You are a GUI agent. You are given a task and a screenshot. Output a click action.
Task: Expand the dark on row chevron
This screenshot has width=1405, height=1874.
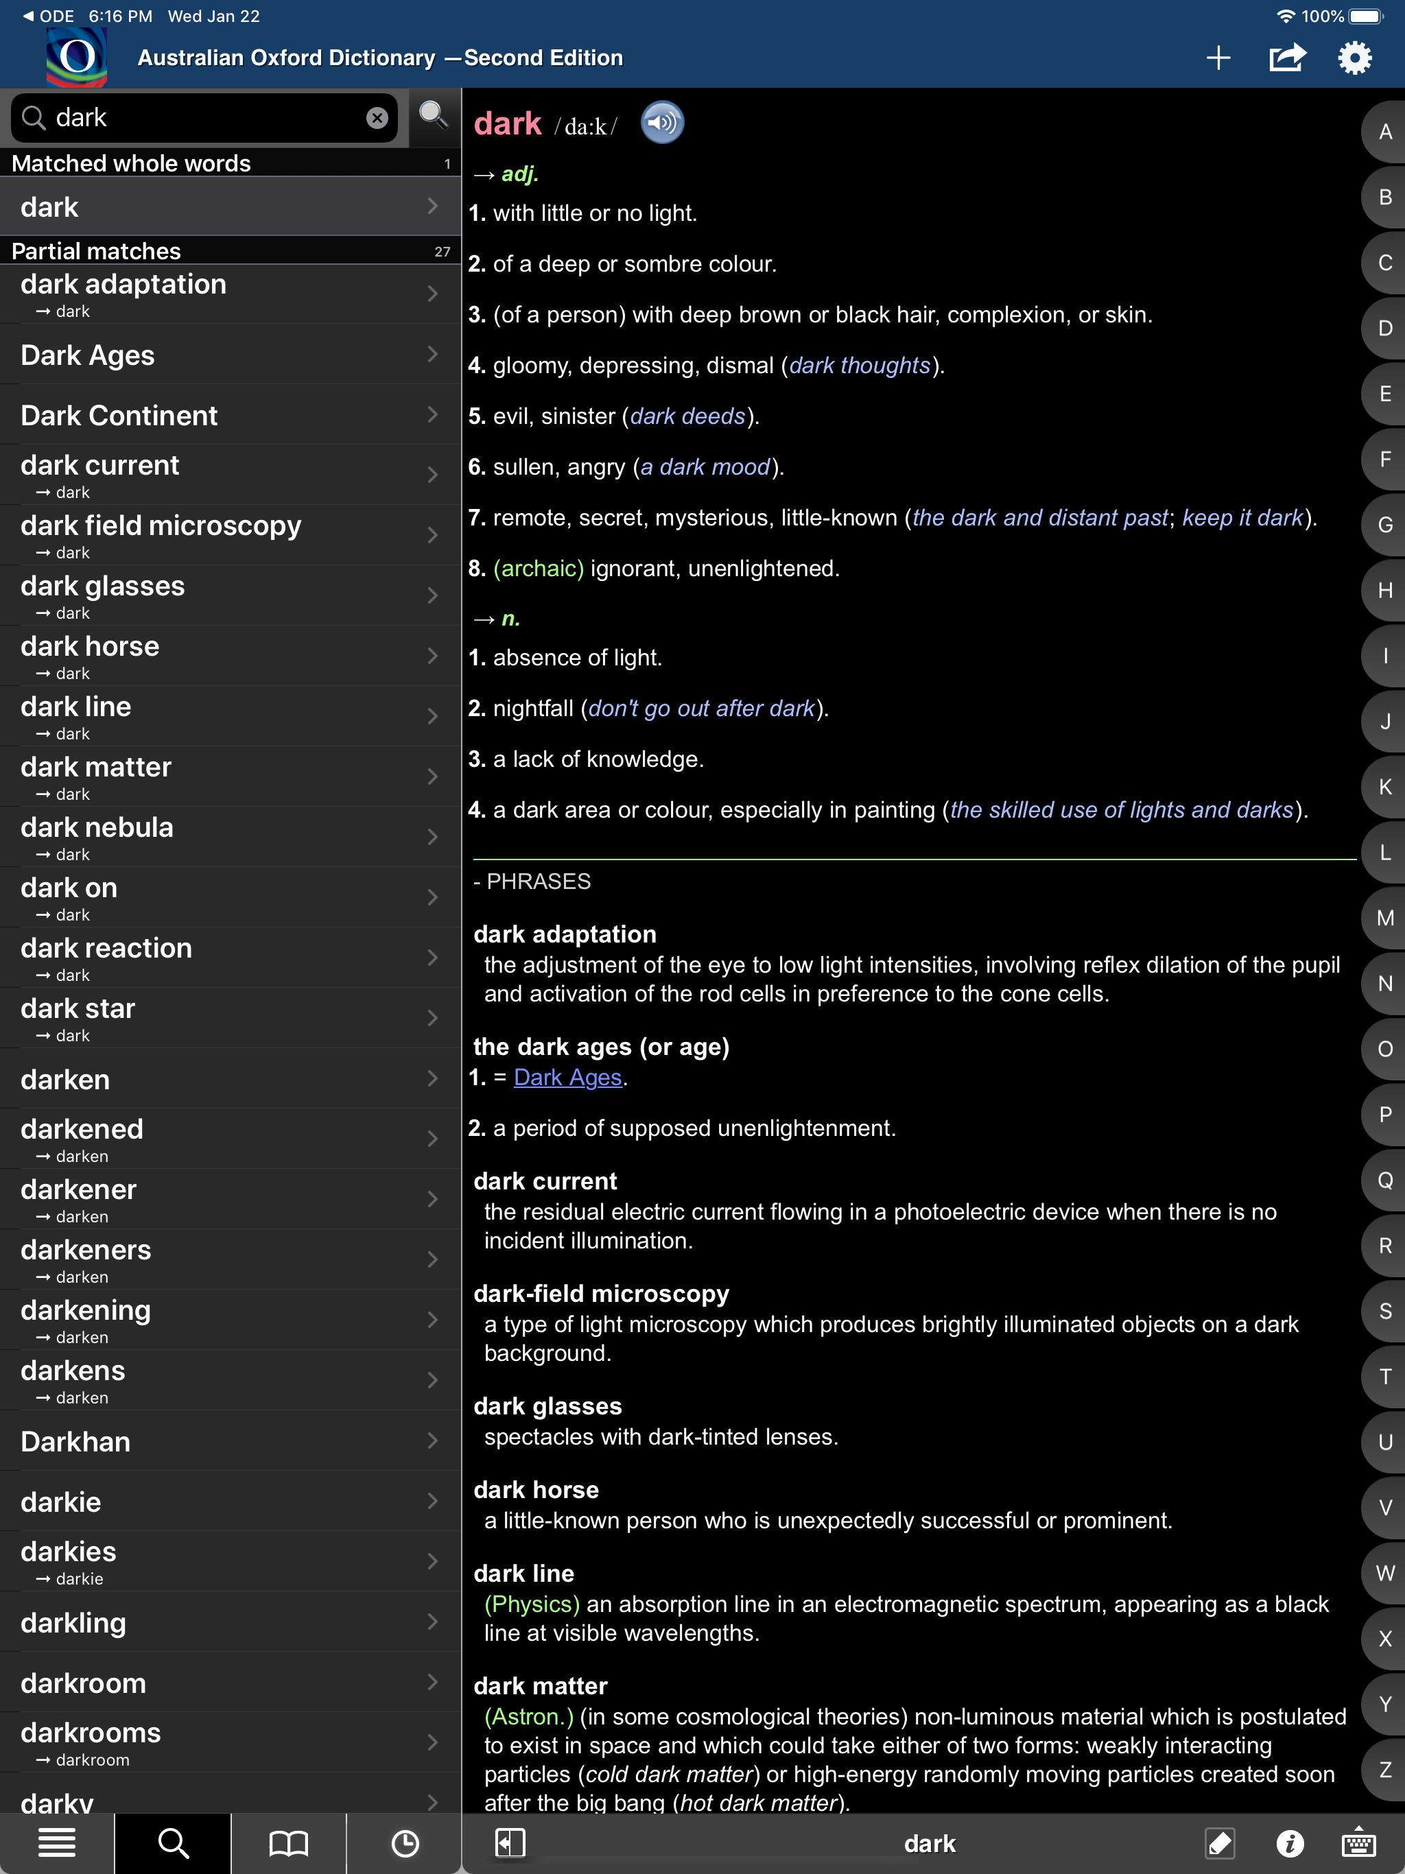(433, 897)
